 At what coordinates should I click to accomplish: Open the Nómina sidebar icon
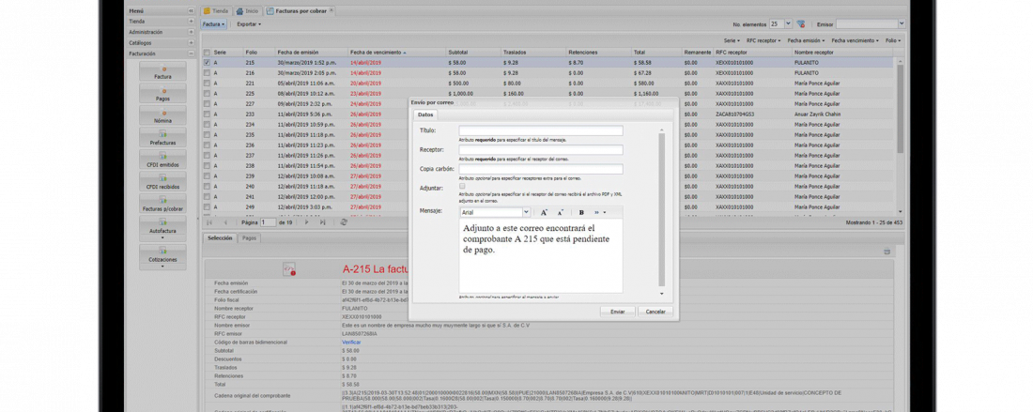click(x=162, y=115)
